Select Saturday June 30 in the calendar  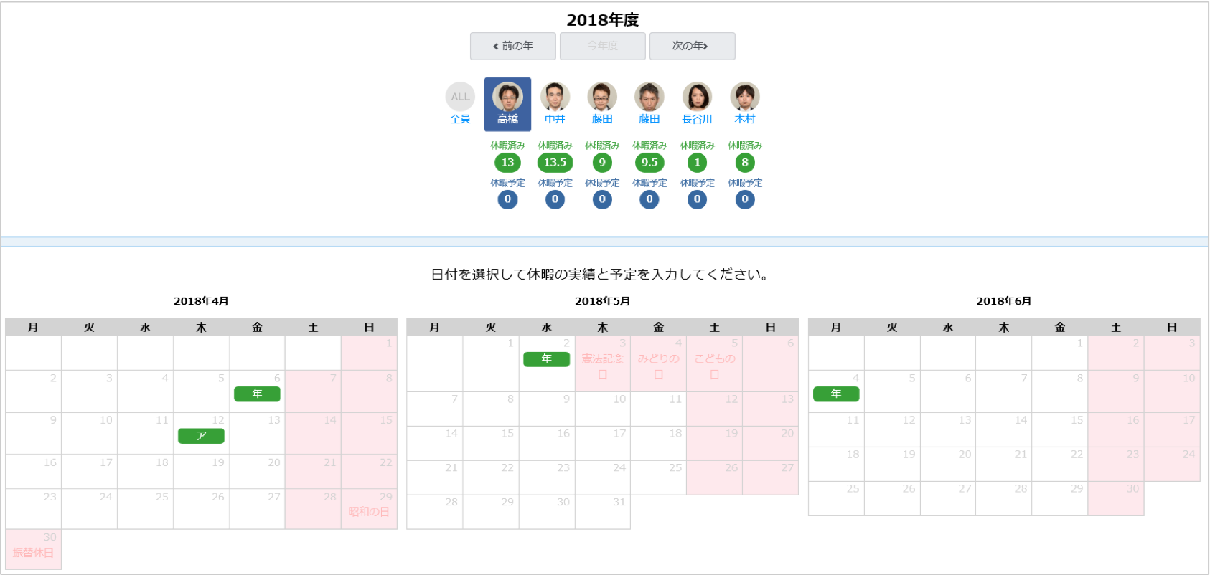1116,498
